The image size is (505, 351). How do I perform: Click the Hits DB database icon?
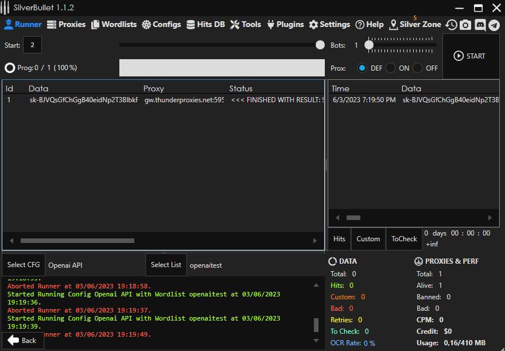click(x=189, y=24)
